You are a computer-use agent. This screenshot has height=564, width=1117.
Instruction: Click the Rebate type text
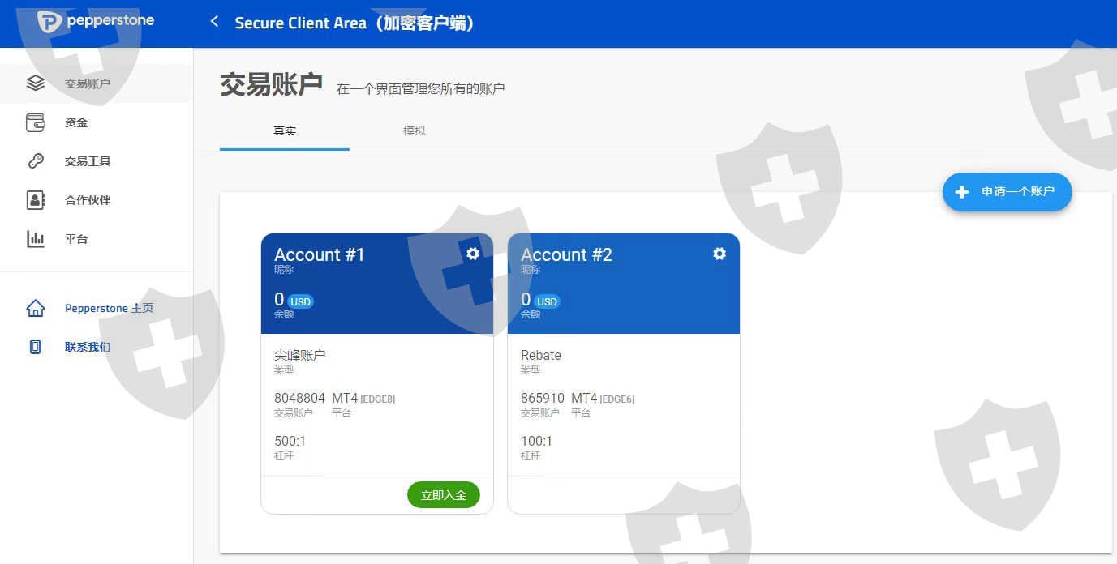click(541, 355)
